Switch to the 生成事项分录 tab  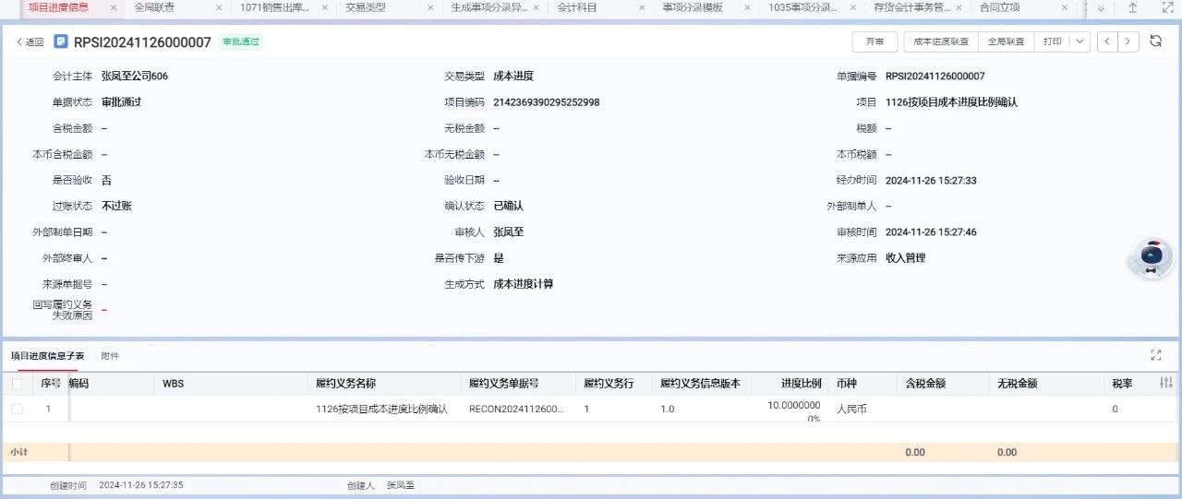tap(489, 7)
